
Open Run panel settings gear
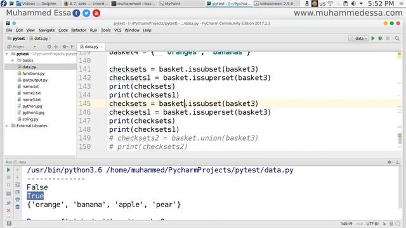click(390, 162)
